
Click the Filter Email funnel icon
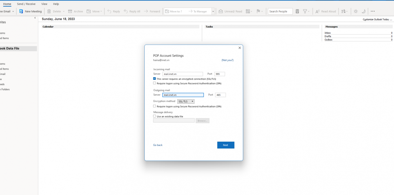305,11
